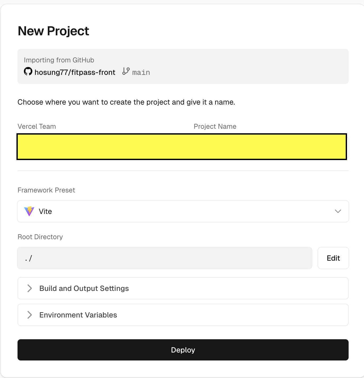Click the git branch icon next to main
This screenshot has width=364, height=378.
point(126,72)
